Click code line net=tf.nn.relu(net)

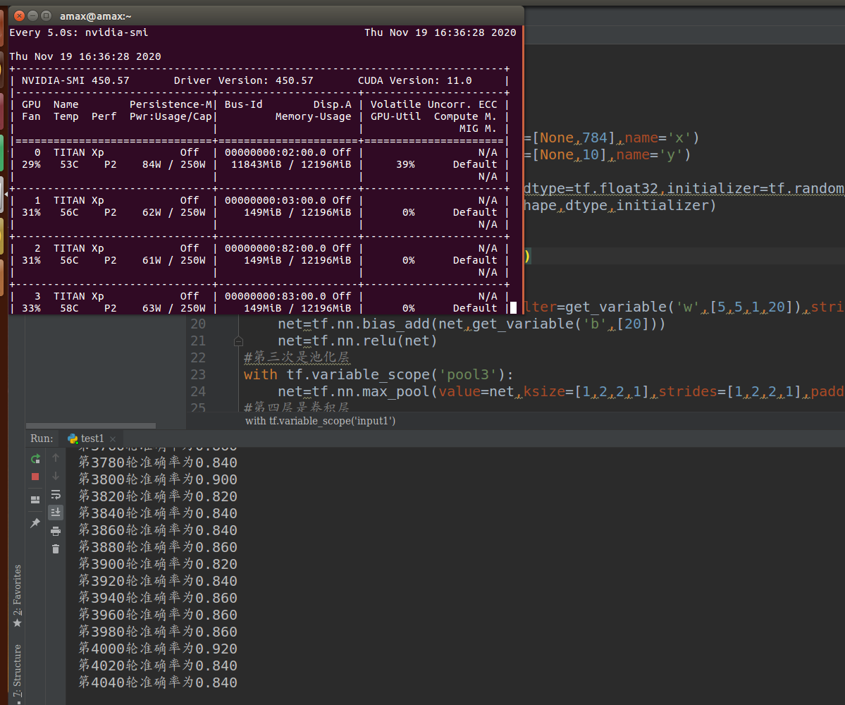click(357, 341)
